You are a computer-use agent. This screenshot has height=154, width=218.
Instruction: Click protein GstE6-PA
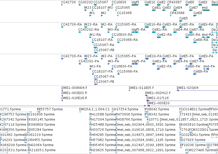point(193,66)
